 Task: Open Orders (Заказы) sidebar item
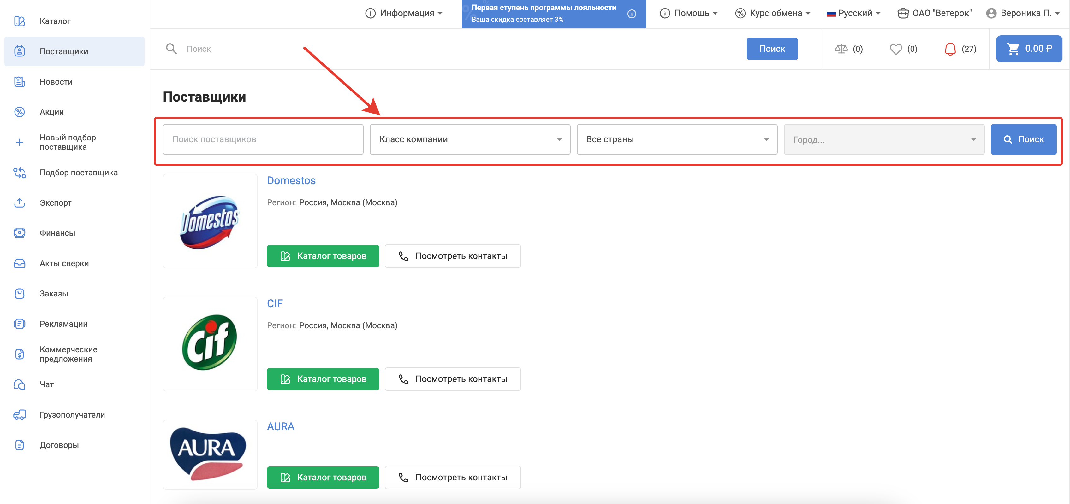point(54,294)
